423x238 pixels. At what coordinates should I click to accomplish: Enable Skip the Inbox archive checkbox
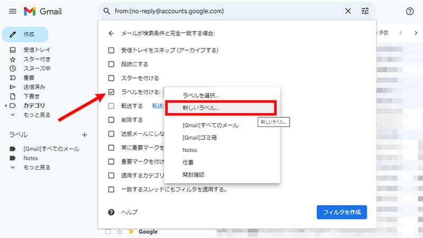tap(111, 50)
